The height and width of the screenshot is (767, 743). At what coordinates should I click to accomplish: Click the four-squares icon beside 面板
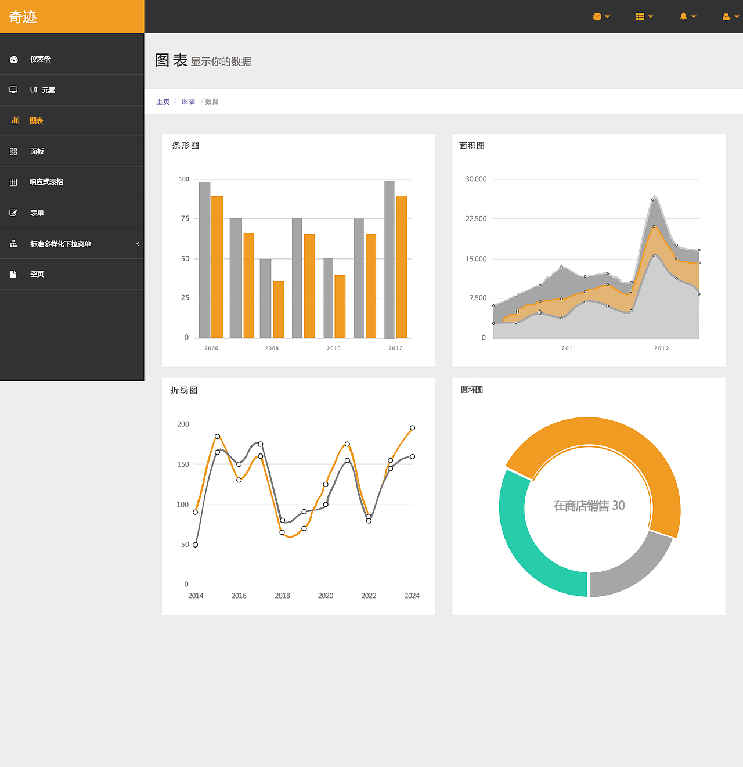(13, 152)
